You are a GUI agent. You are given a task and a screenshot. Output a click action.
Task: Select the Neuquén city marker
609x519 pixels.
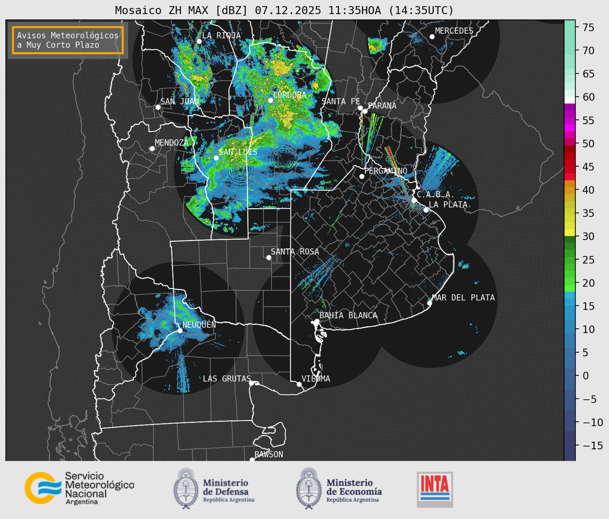[180, 331]
